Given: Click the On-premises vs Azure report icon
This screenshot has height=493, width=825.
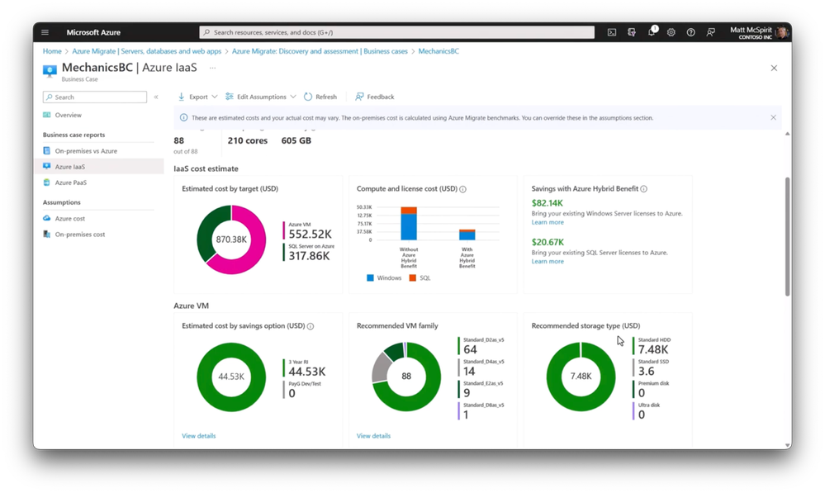Looking at the screenshot, I should coord(47,151).
